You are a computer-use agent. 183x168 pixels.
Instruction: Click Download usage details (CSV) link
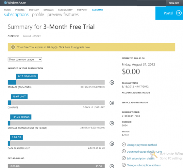coord(144,152)
